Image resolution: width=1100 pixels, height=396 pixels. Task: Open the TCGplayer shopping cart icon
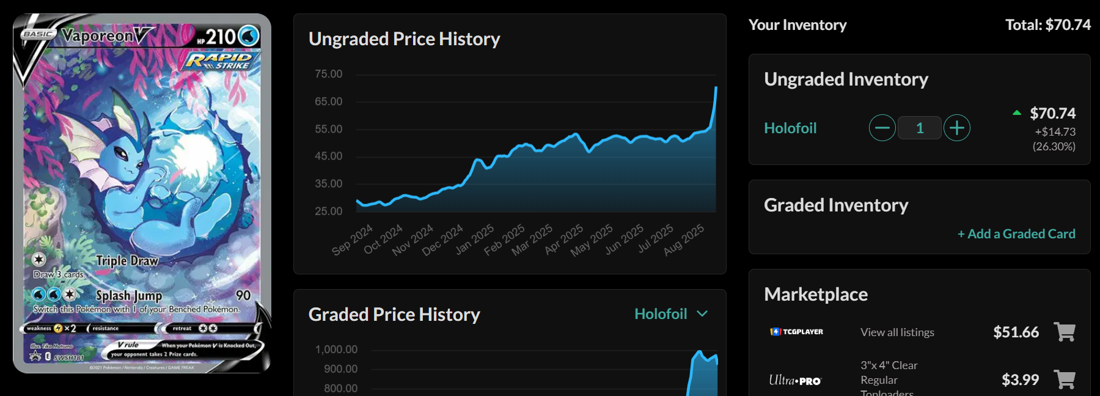(1065, 332)
